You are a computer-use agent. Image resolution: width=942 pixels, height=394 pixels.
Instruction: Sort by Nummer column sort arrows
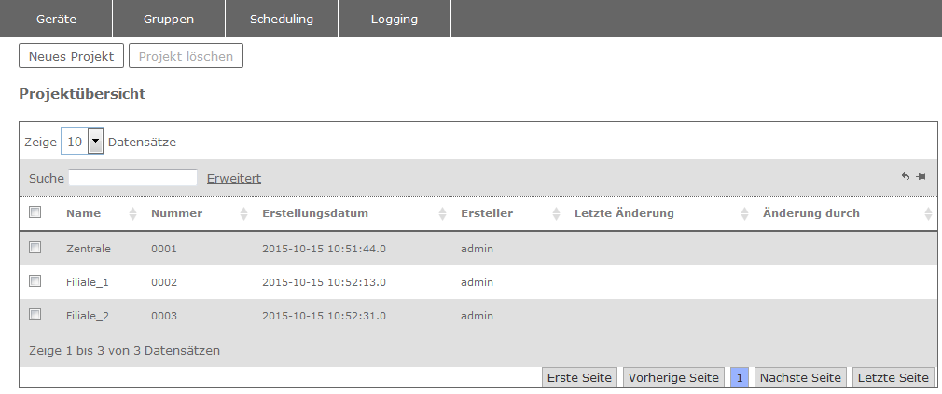point(243,214)
